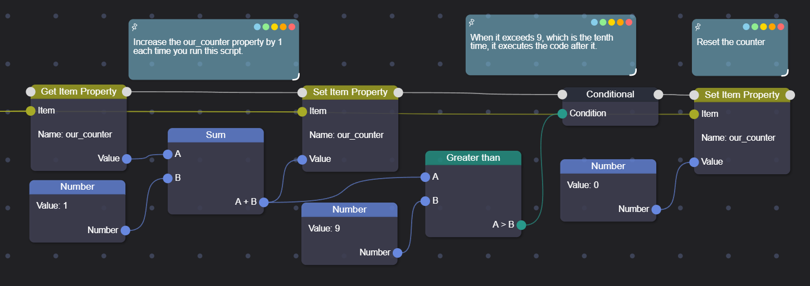Pin the "When it exceeds 9" comment note
810x286 pixels.
[472, 22]
